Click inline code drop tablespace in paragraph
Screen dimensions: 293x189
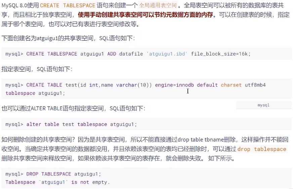pos(262,149)
